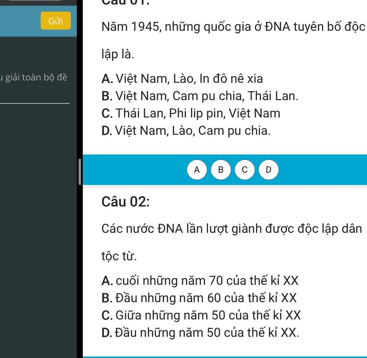Pick answer bubble D for Câu 01
367x358 pixels.
tap(269, 170)
